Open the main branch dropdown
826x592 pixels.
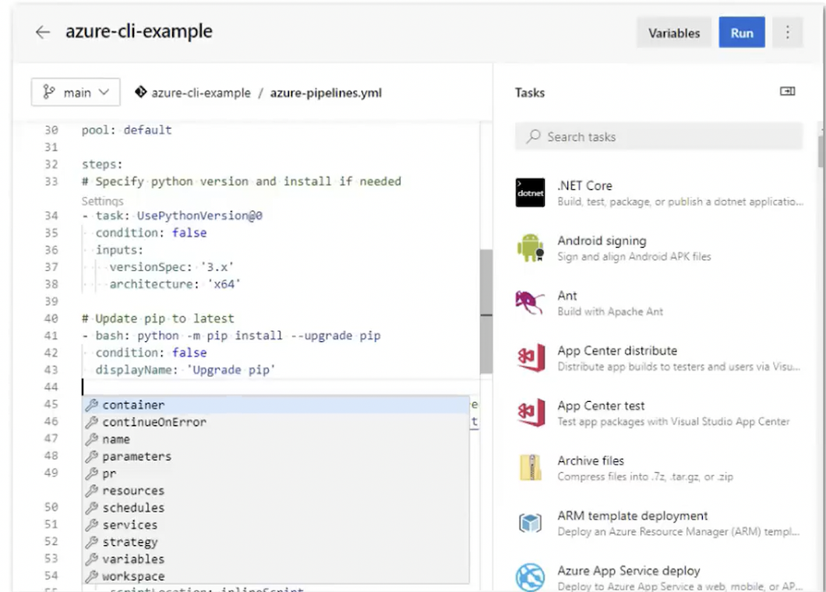(76, 93)
